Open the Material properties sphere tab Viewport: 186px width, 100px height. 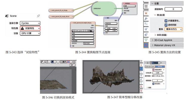pyautogui.click(x=146, y=45)
